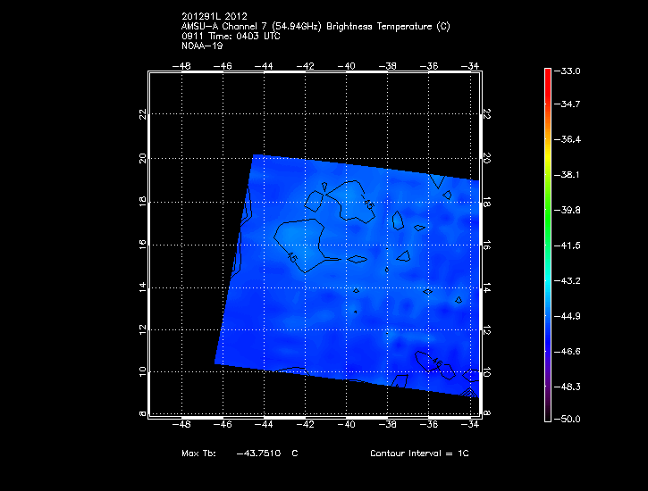This screenshot has width=648, height=491.
Task: Click the -40 longitude label on bottom axis
Action: pos(347,425)
